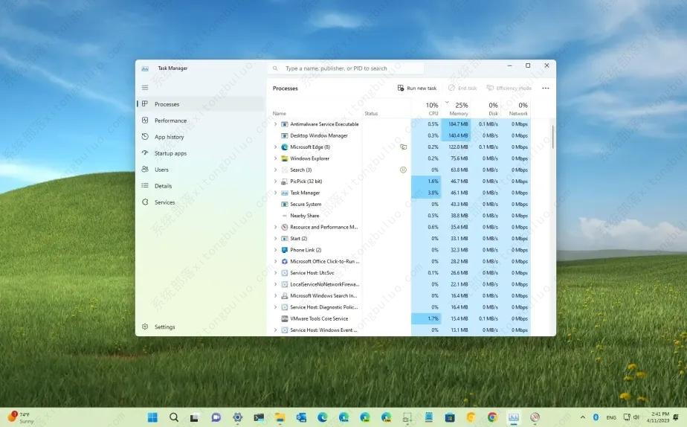Open Notepad from the taskbar
Image resolution: width=687 pixels, height=427 pixels.
(428, 417)
